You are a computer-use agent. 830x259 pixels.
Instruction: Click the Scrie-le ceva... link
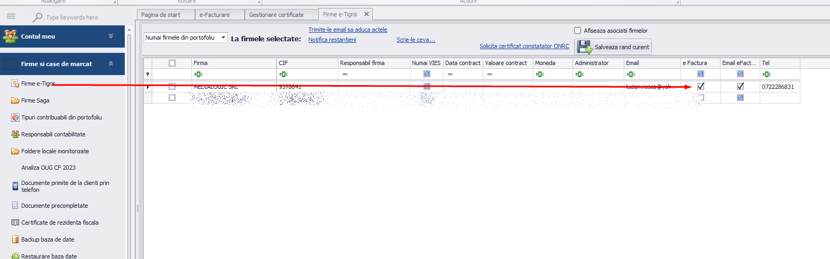pos(416,40)
